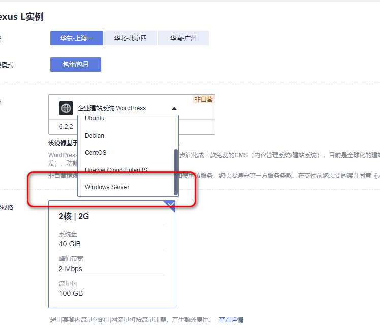Select Huawei Cloud EulerOS option
380x330 pixels.
(x=116, y=170)
